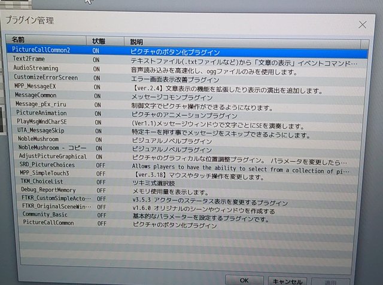Click ON status of AudioStreaming
The height and width of the screenshot is (285, 383).
click(96, 69)
